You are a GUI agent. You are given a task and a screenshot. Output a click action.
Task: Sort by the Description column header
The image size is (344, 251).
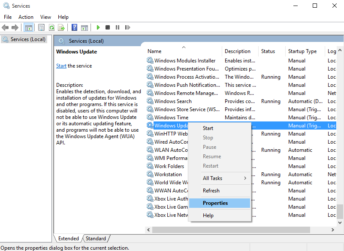click(x=240, y=51)
